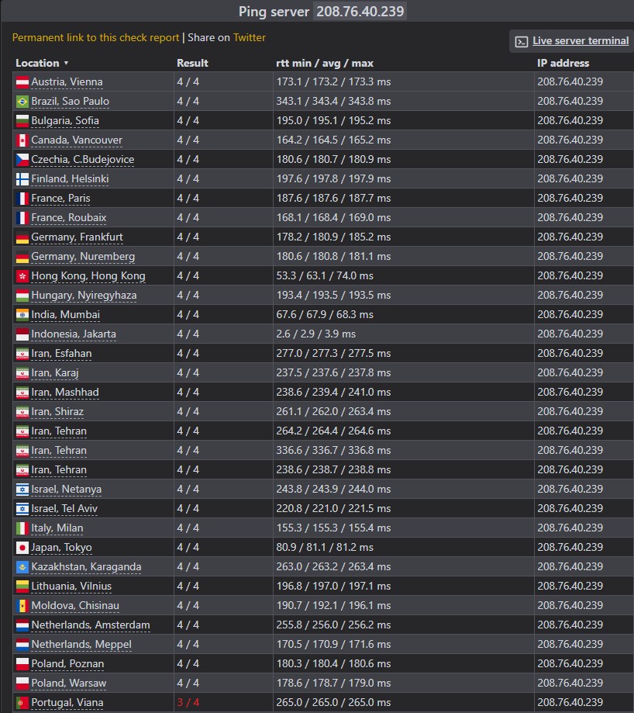The width and height of the screenshot is (634, 713).
Task: Click the Kazakhstan flag icon
Action: pos(22,567)
